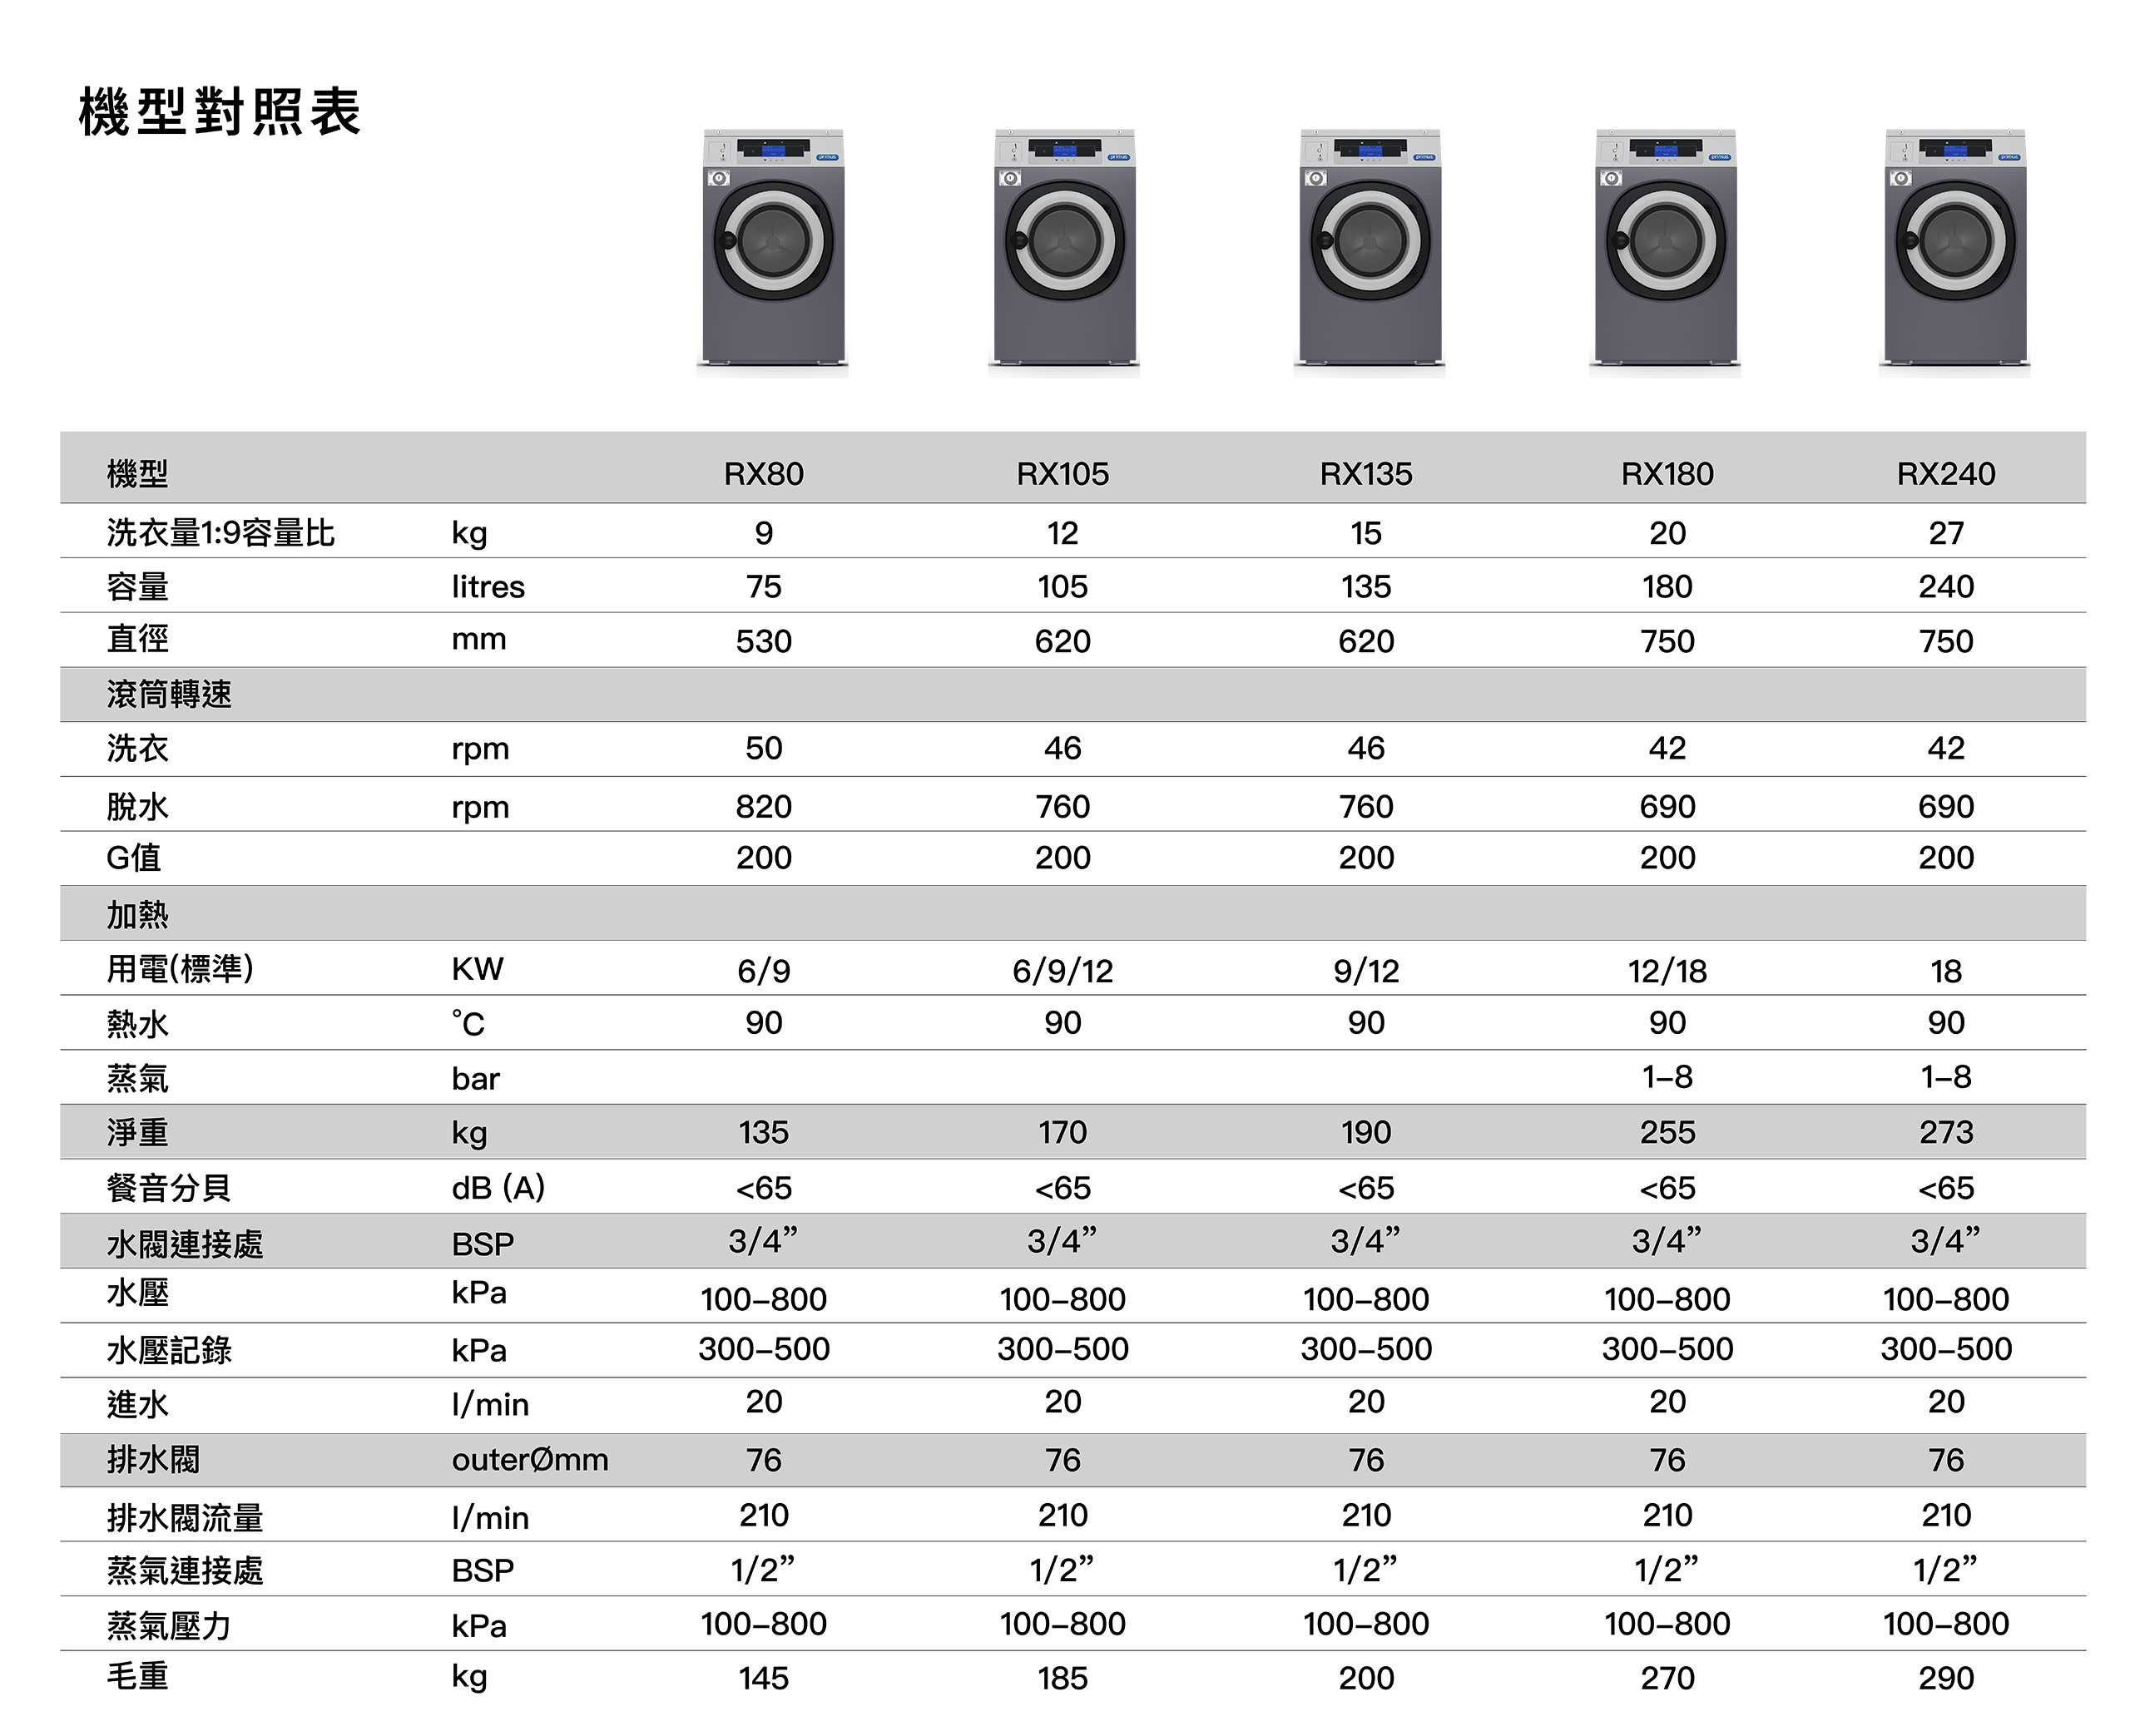Click the RX240 washer image
2130x1736 pixels.
(1954, 242)
